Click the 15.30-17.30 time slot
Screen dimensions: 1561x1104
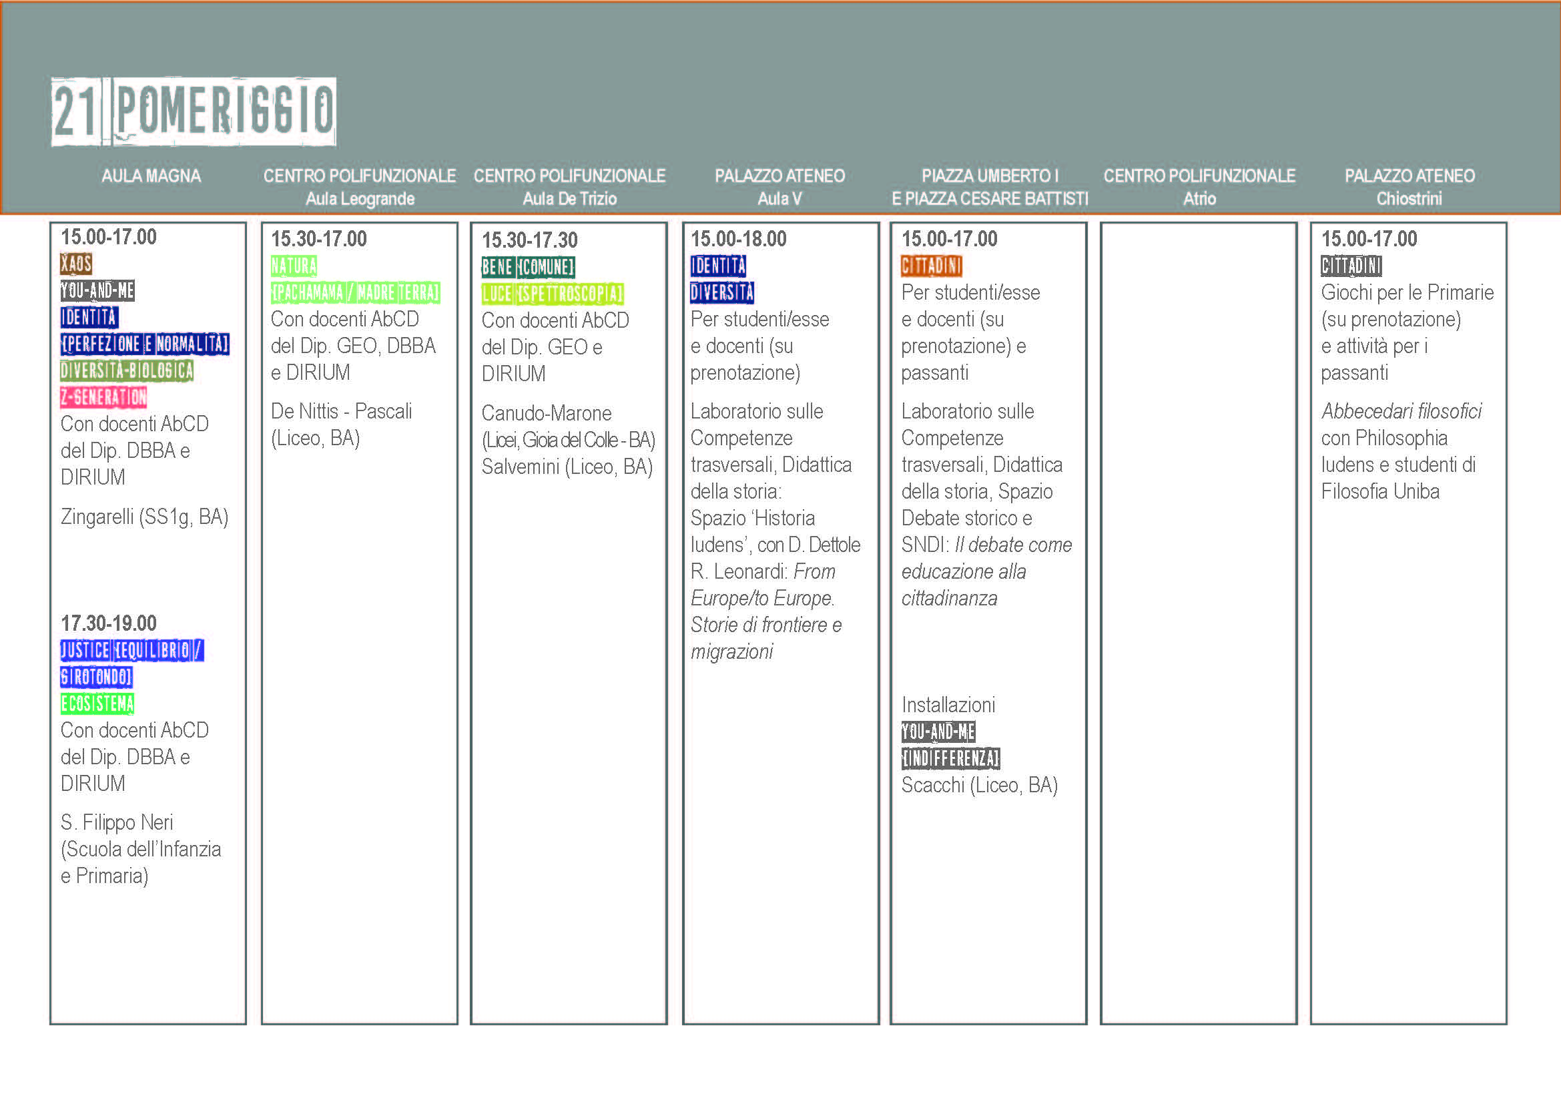pyautogui.click(x=530, y=241)
